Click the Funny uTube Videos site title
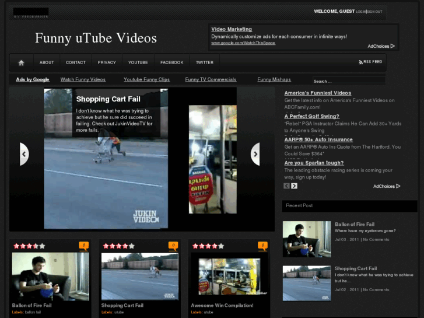The height and width of the screenshot is (318, 424). tap(96, 38)
